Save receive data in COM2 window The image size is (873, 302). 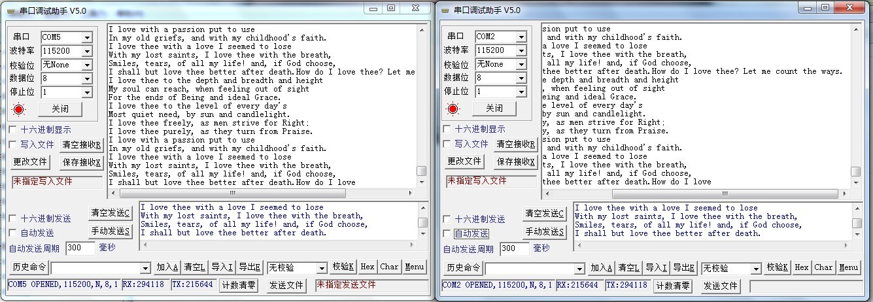(515, 161)
